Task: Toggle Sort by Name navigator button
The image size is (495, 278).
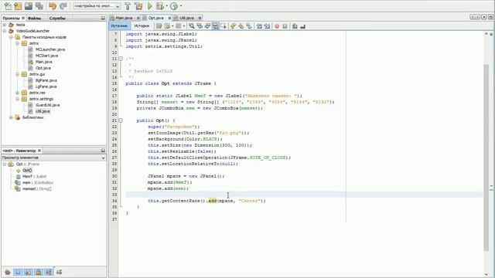Action: [49, 272]
